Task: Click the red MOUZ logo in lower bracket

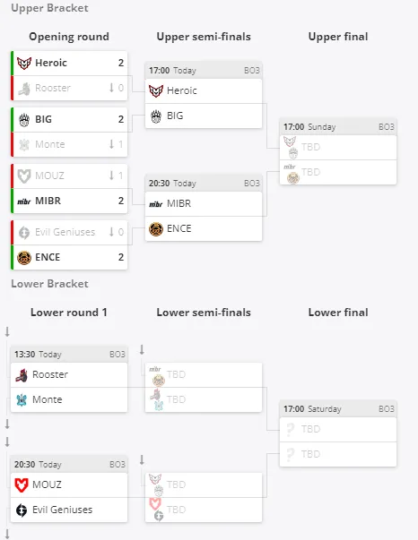Action: [x=22, y=484]
